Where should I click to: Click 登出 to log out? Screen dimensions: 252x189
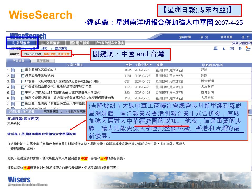point(246,37)
